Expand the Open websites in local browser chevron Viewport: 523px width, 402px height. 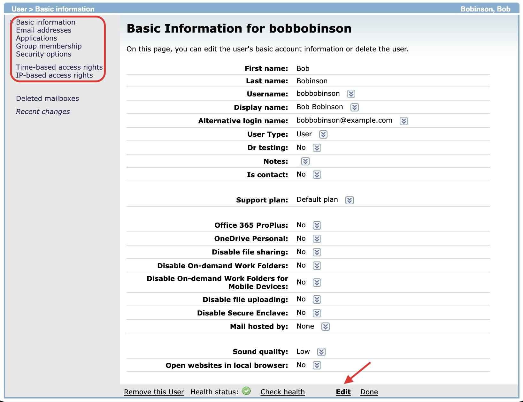click(x=317, y=365)
